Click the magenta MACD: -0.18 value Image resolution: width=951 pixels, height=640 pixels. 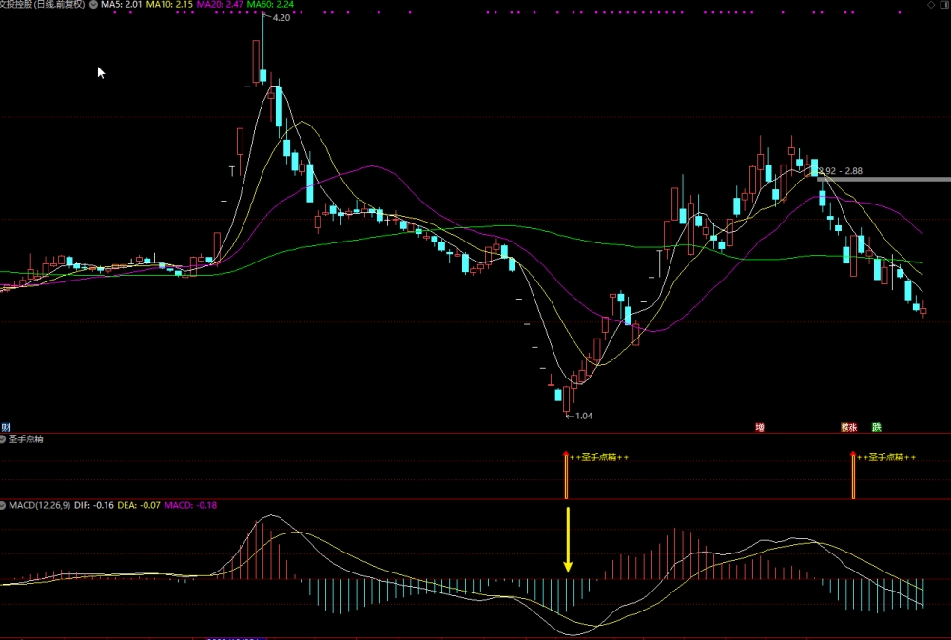[x=190, y=505]
